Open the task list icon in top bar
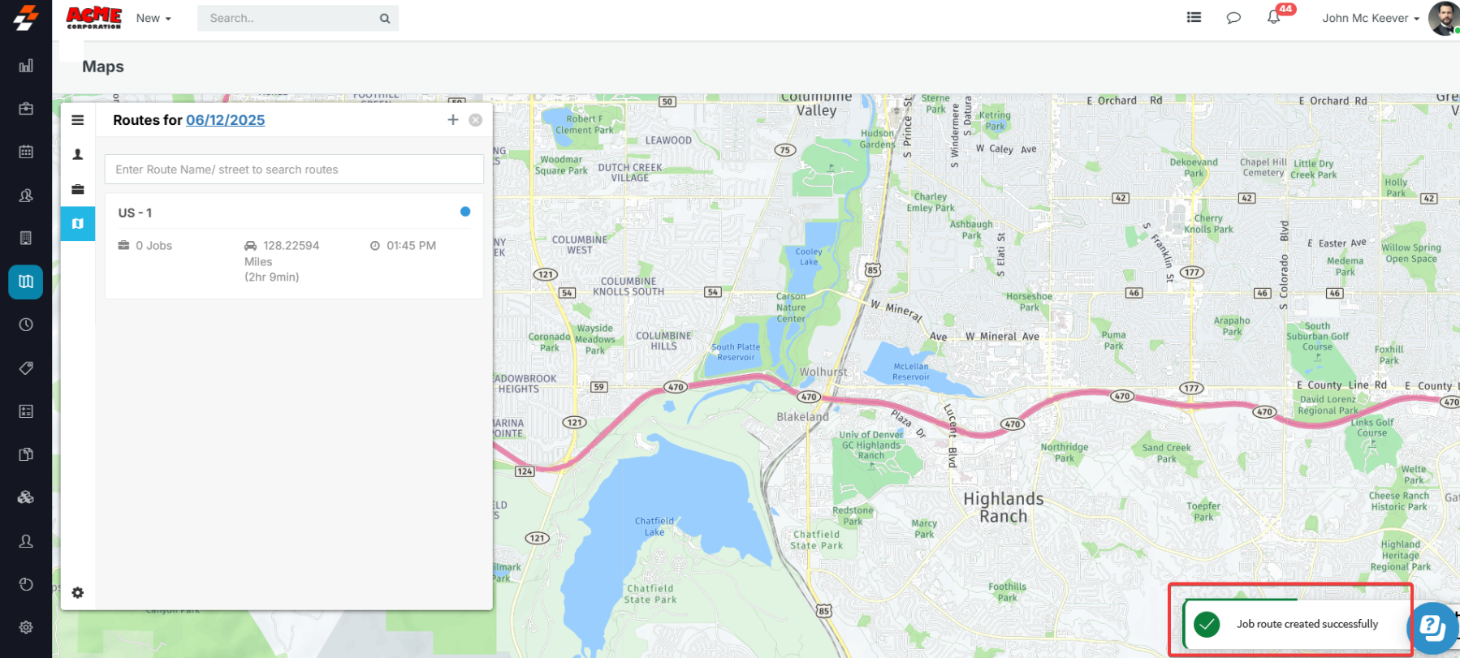 click(x=1194, y=17)
